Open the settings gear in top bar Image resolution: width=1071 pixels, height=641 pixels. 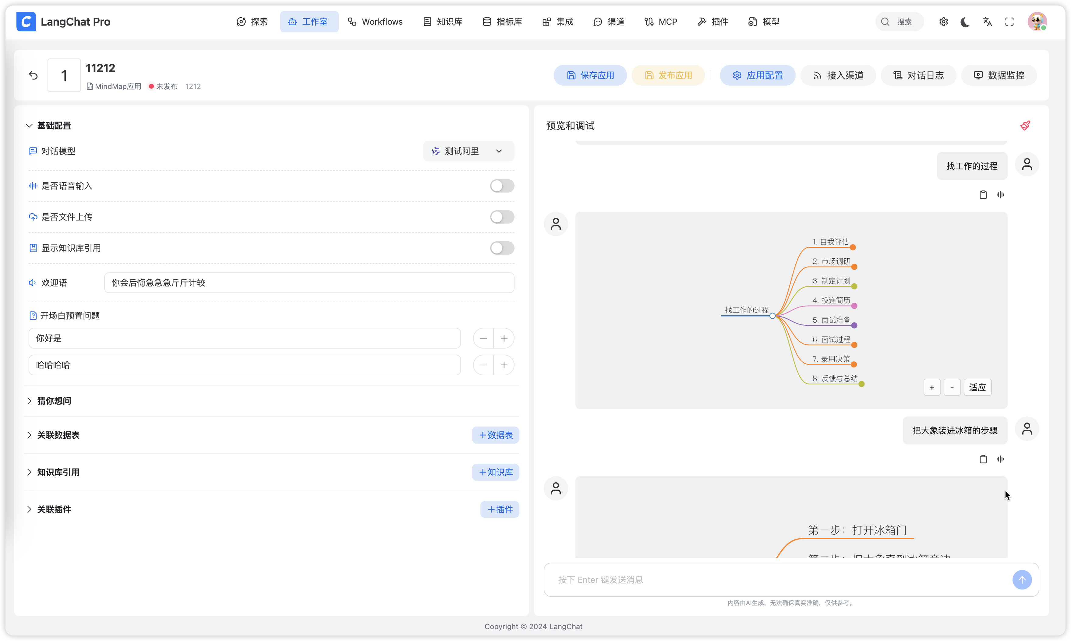click(943, 22)
